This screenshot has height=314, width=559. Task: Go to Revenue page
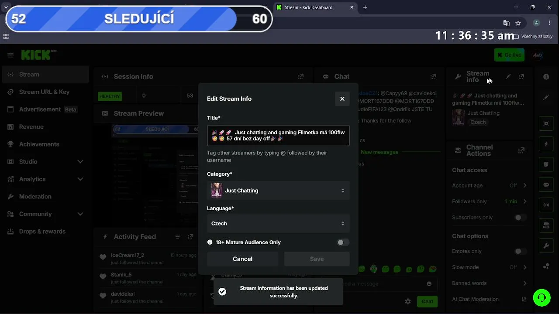tap(45, 127)
